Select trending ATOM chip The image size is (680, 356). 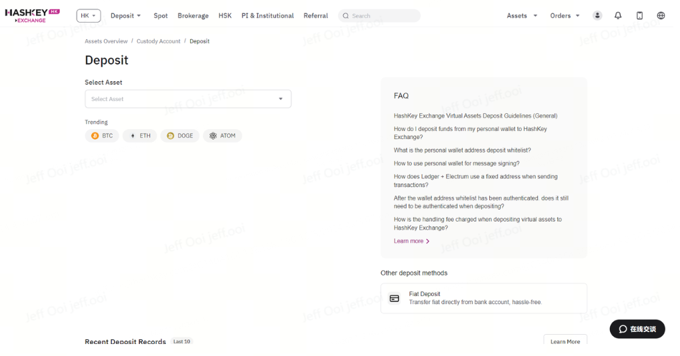click(x=223, y=136)
